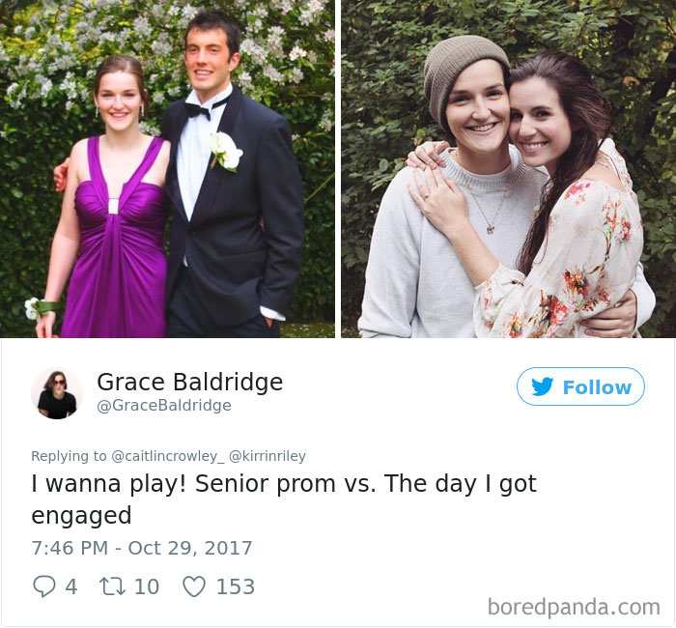Open the senior prom photo
The image size is (676, 628).
pyautogui.click(x=167, y=169)
